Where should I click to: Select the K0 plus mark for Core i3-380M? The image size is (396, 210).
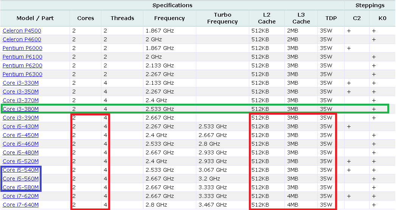(374, 109)
